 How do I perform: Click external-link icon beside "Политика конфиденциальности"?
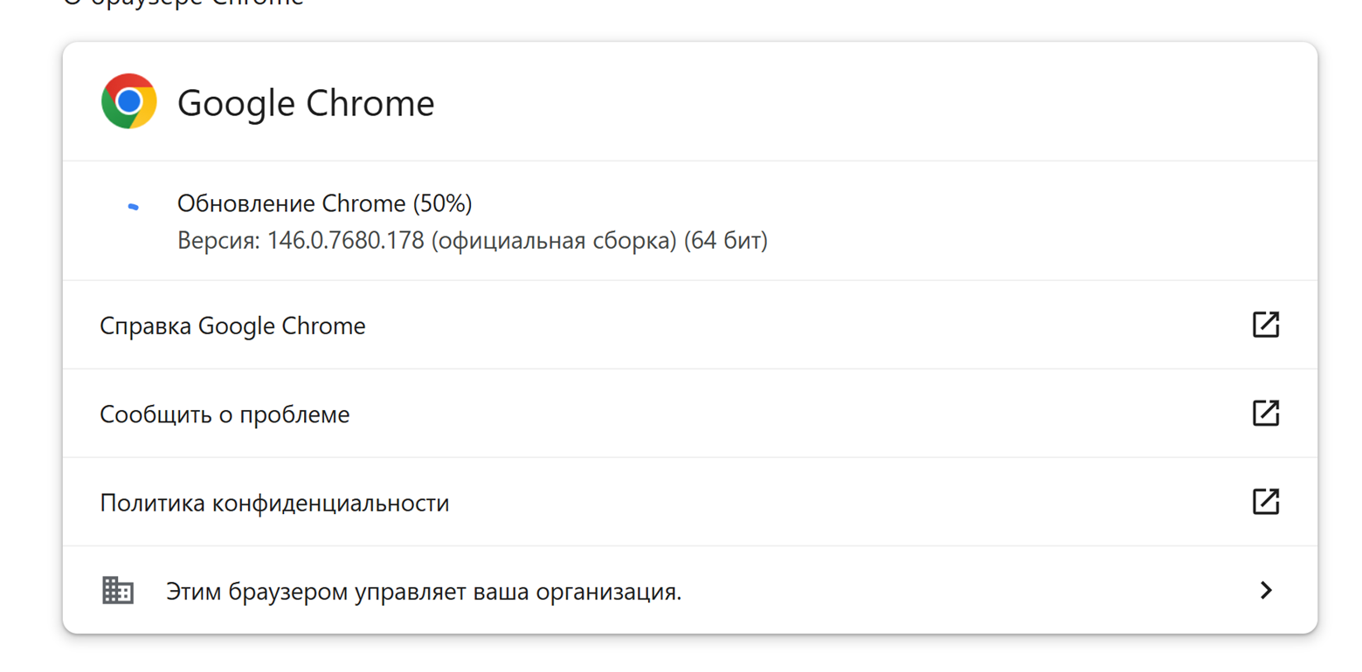1265,502
